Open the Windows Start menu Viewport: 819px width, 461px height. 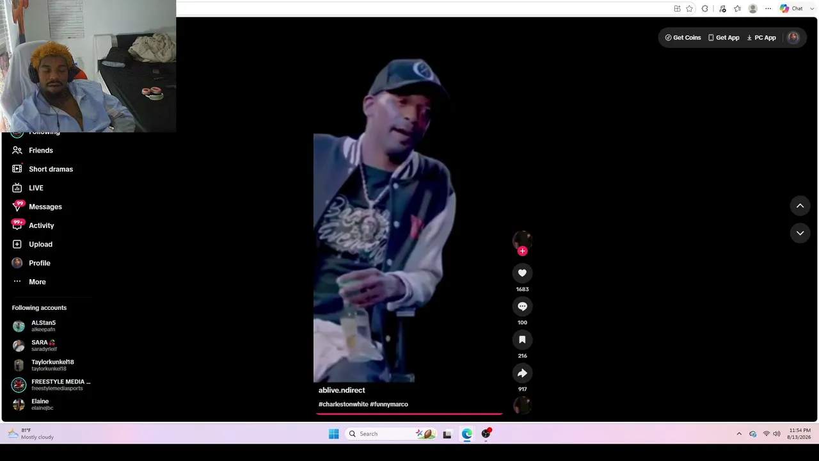[x=333, y=434]
